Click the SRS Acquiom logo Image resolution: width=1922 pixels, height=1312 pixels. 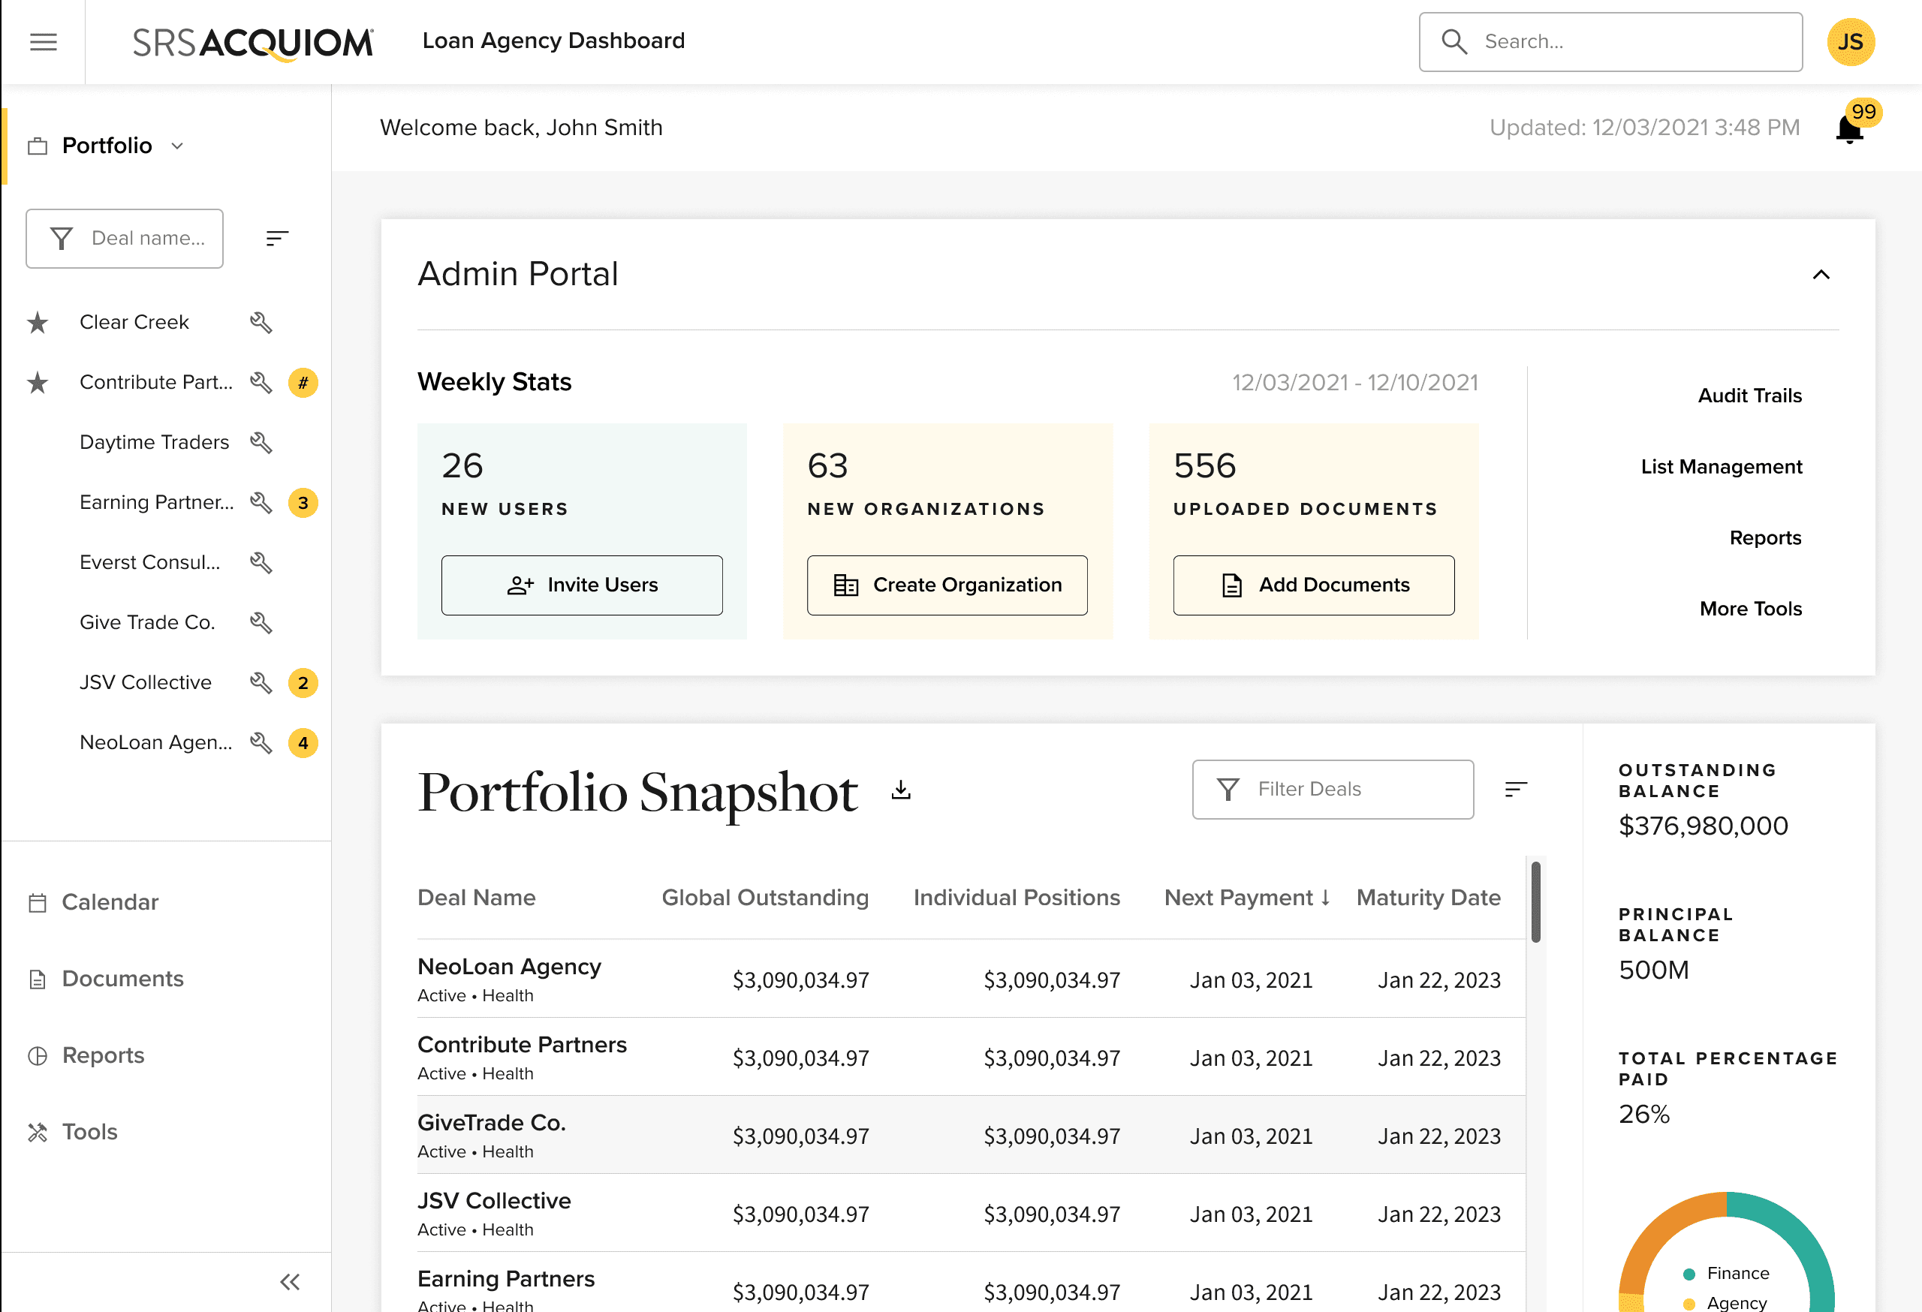253,43
